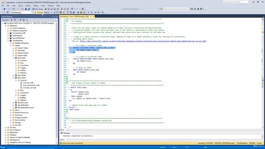Select the dbo.Table1 tree item
This screenshot has height=149, width=265.
(22, 58)
